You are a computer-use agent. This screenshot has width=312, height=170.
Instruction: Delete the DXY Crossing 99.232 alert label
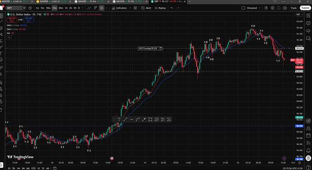click(161, 49)
